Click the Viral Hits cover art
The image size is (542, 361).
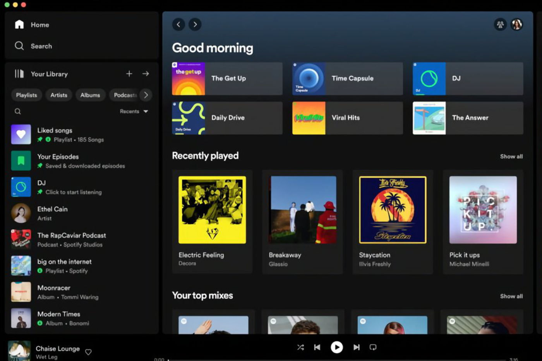click(309, 118)
